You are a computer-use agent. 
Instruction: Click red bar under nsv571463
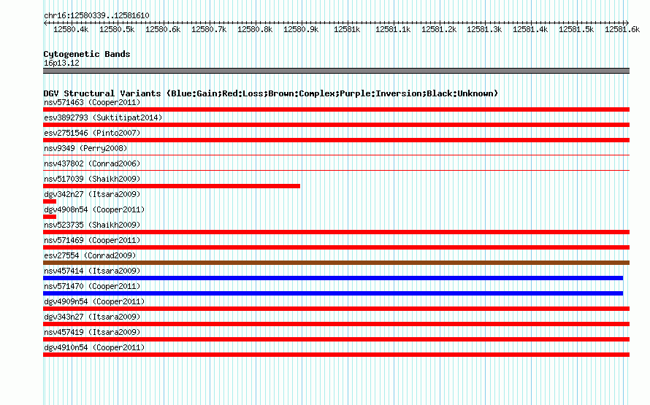[336, 109]
